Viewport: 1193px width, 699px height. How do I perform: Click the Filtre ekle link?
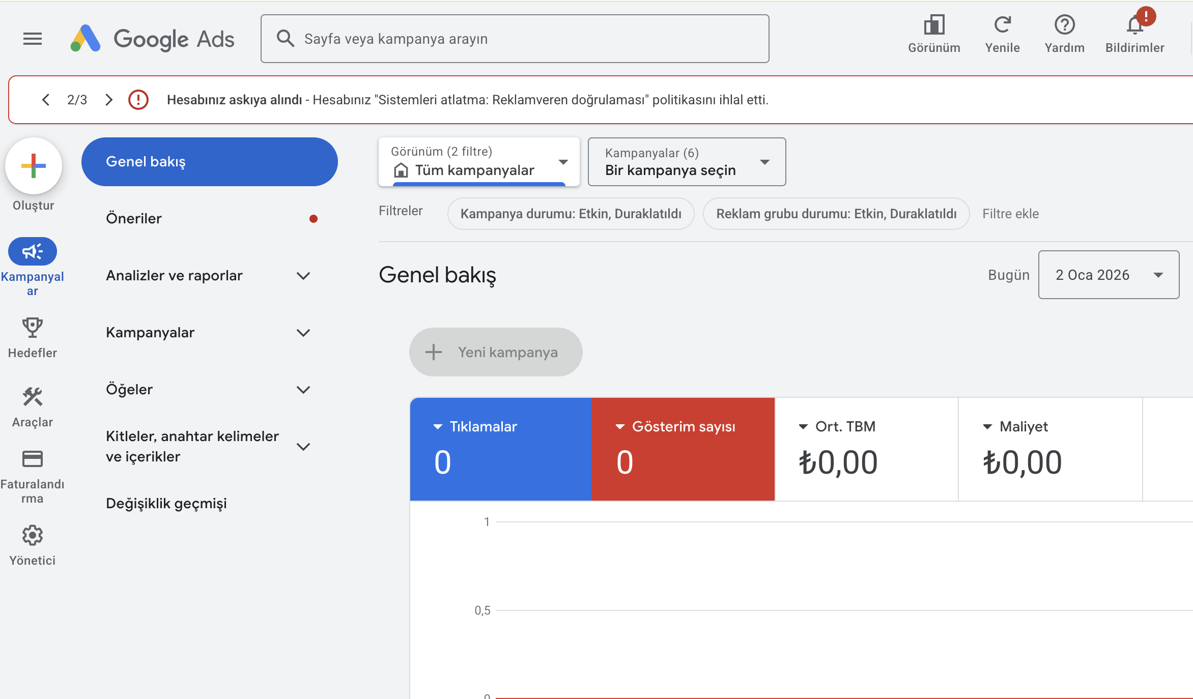click(1011, 214)
